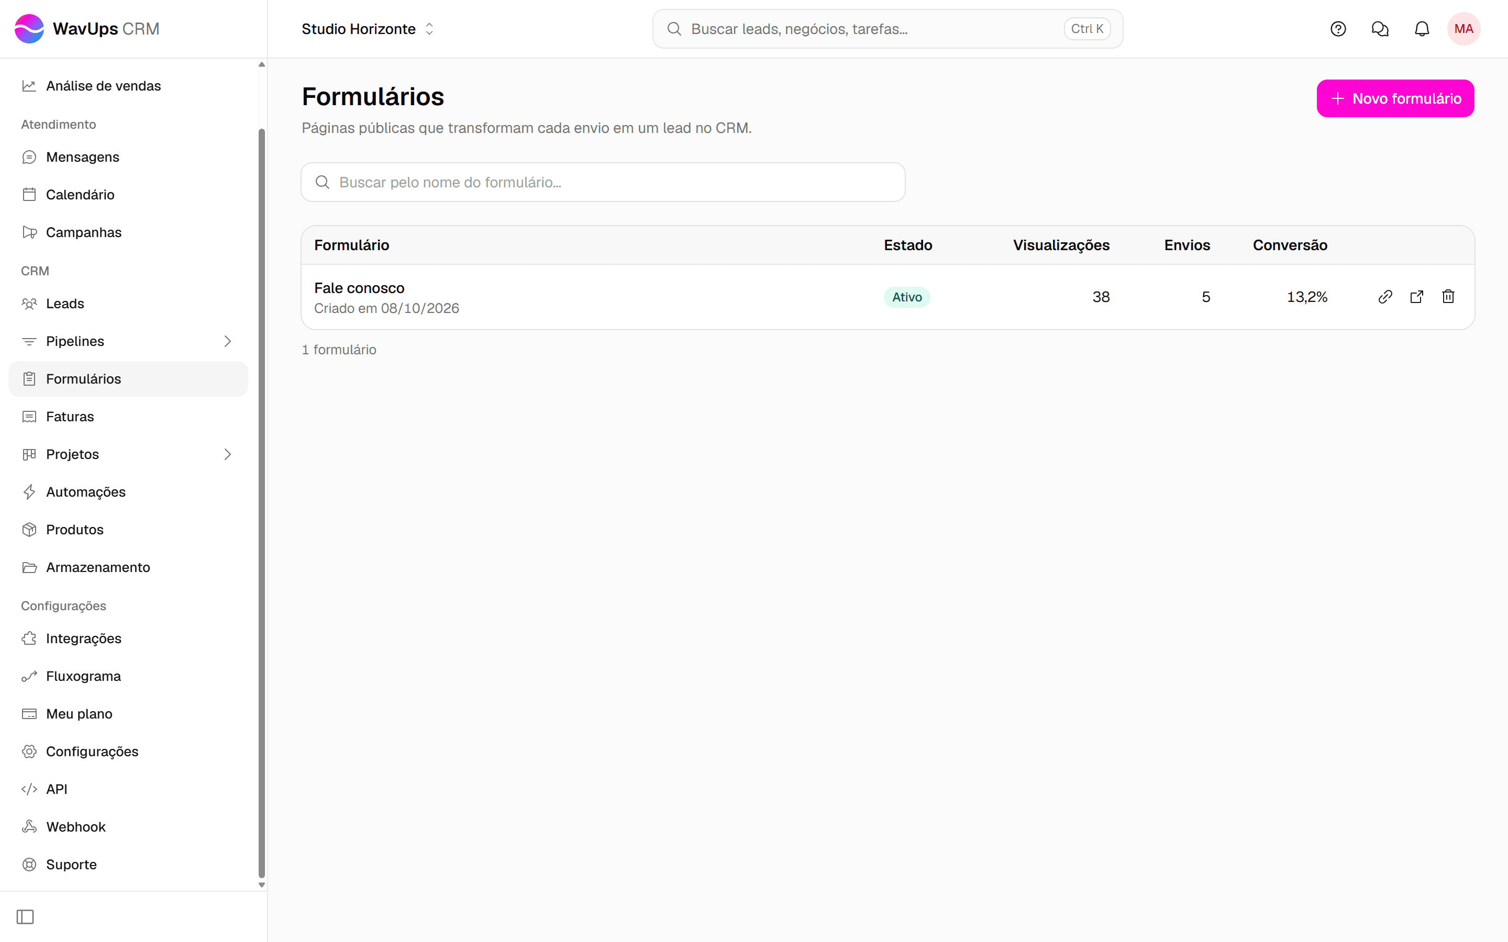The height and width of the screenshot is (942, 1508).
Task: Click the Configurações gear icon
Action: [x=29, y=752]
